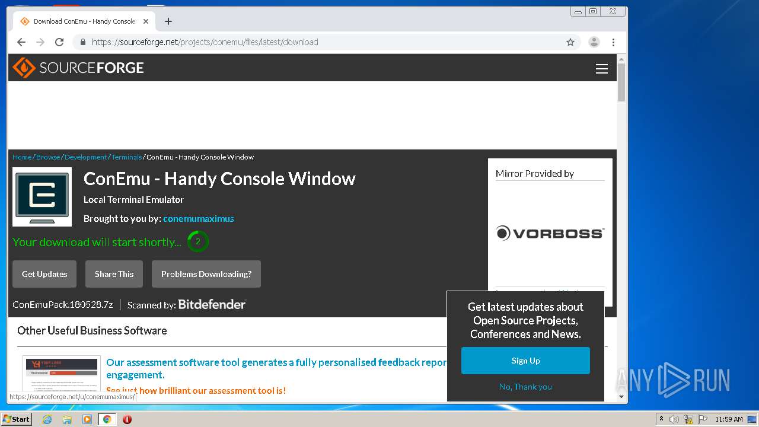This screenshot has width=759, height=427.
Task: Open the conemumaximus profile link
Action: click(x=199, y=219)
